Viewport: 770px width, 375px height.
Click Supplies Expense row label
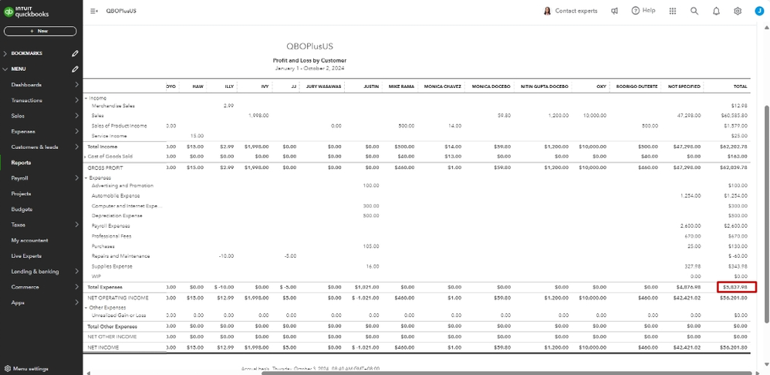click(112, 266)
